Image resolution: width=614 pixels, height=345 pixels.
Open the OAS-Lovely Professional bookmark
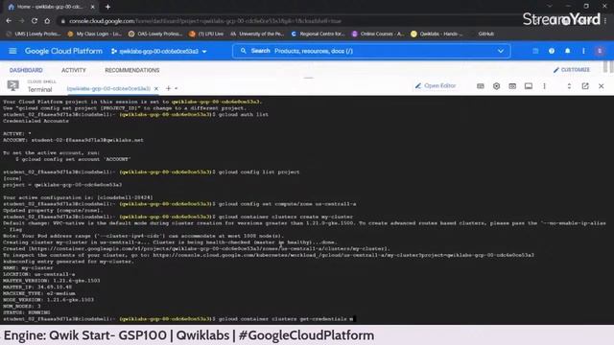(155, 34)
